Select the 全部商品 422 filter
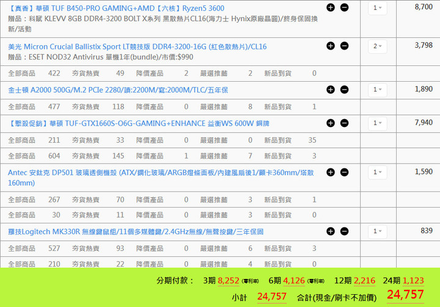 34,73
